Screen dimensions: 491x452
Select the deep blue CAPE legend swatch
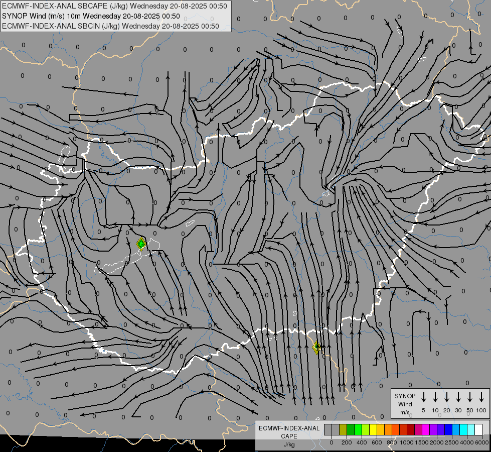pos(448,429)
